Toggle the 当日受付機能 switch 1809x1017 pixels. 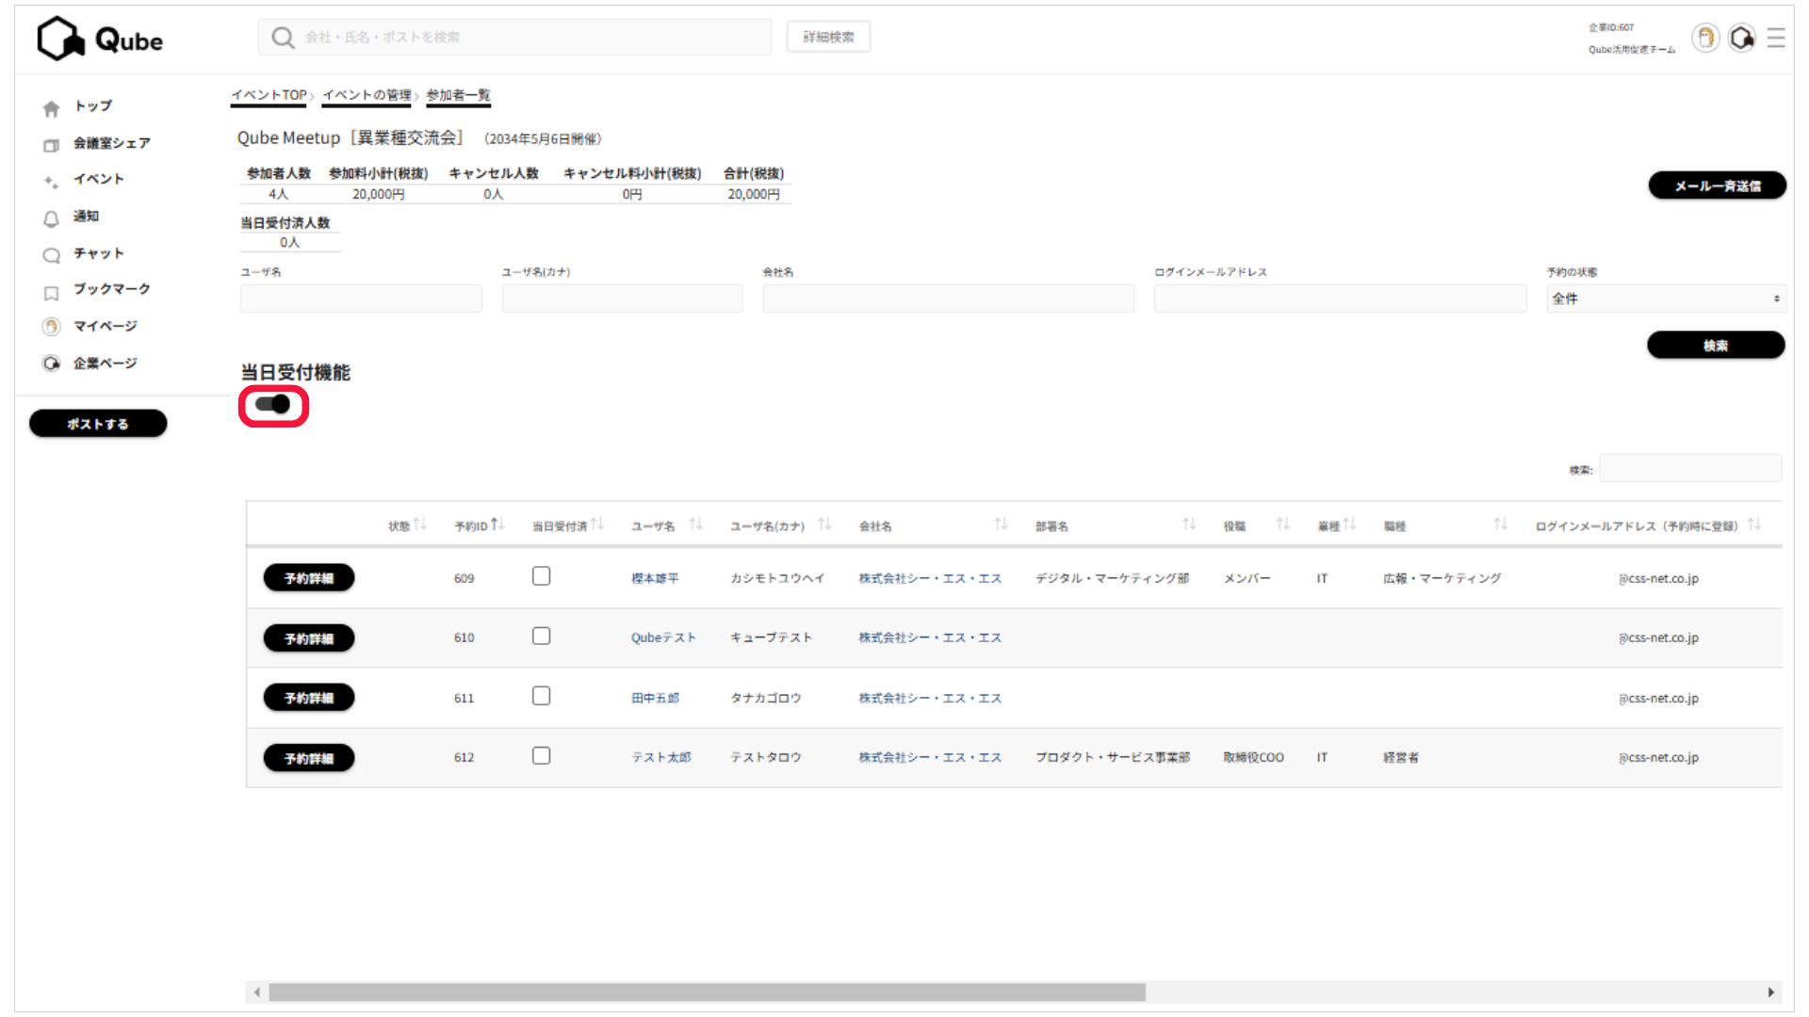pyautogui.click(x=273, y=405)
